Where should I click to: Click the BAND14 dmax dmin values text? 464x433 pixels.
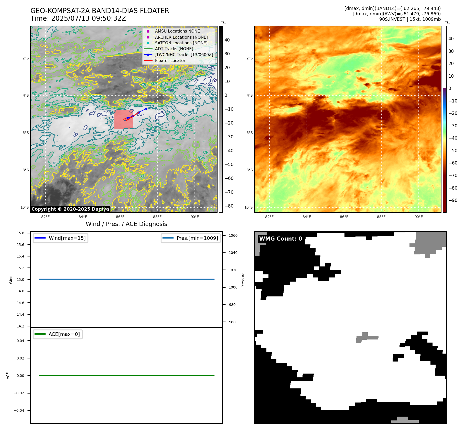pyautogui.click(x=393, y=8)
